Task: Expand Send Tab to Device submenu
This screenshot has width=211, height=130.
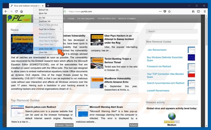Action: point(48,29)
